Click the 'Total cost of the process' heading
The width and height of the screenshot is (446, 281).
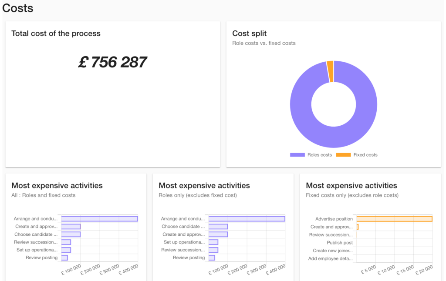tap(56, 33)
